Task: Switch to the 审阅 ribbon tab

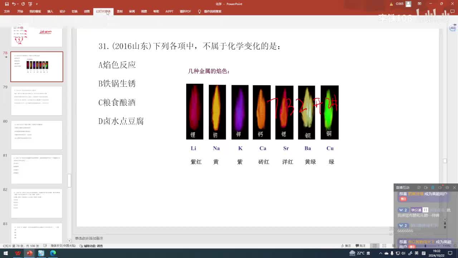Action: 132,11
